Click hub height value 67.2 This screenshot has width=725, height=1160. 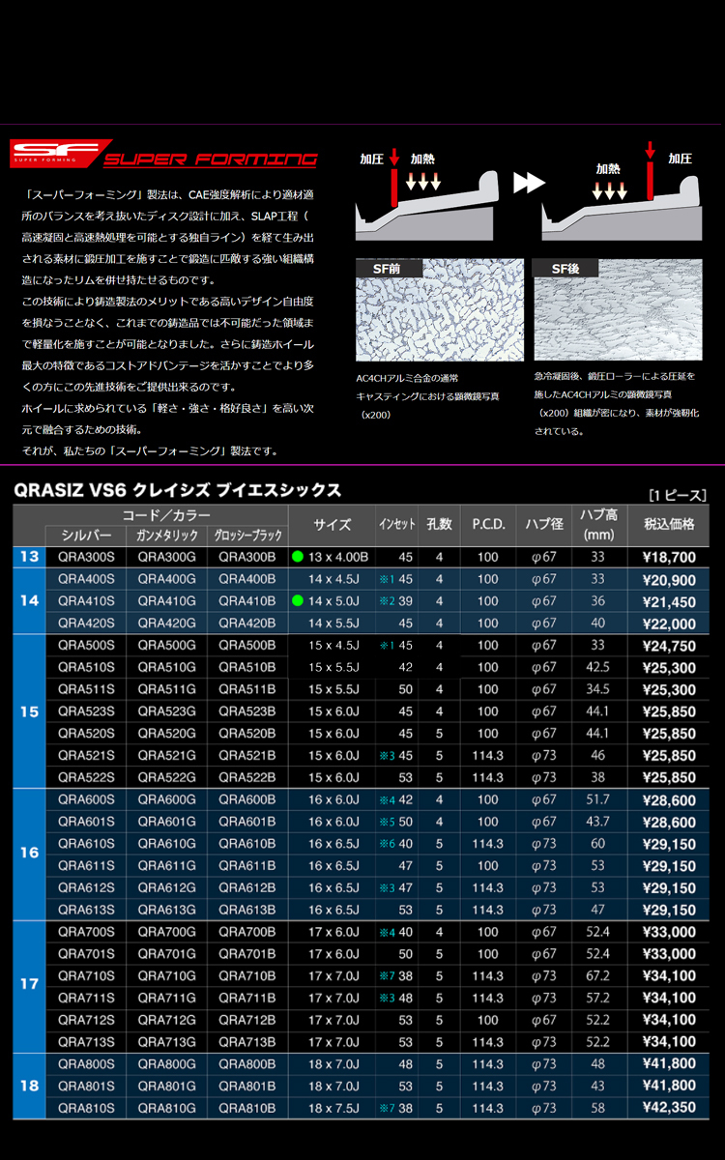coord(598,975)
